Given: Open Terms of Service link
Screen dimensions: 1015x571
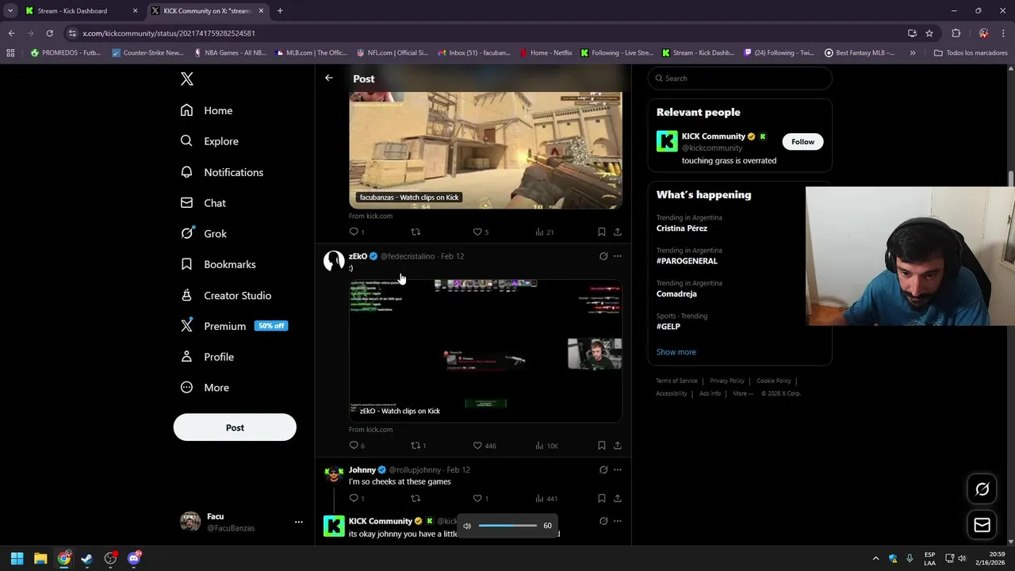Looking at the screenshot, I should point(676,381).
